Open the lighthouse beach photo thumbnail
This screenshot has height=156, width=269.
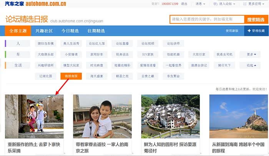(x=239, y=116)
